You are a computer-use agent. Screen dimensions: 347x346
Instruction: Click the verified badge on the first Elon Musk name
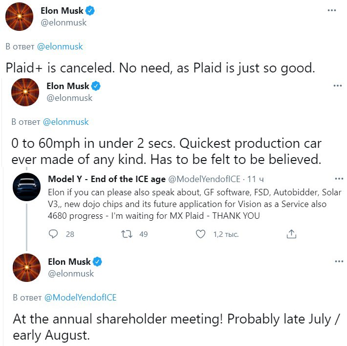coord(90,11)
